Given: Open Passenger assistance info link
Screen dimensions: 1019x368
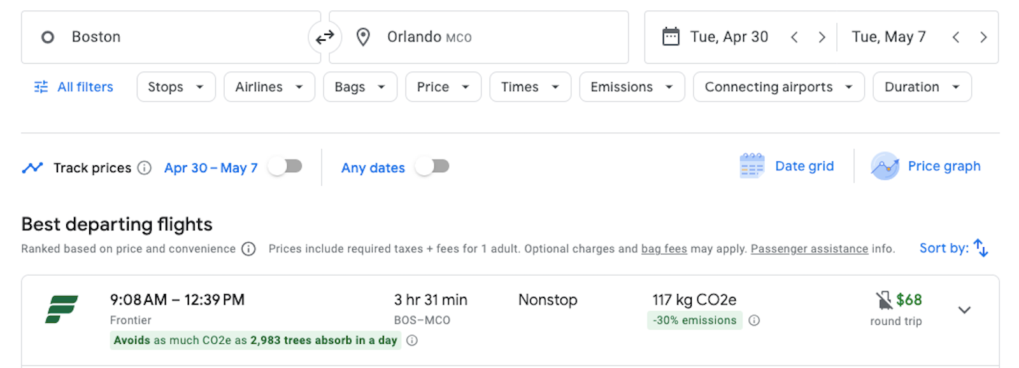Looking at the screenshot, I should coord(809,249).
